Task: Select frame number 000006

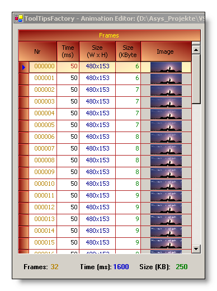Action: tap(44, 137)
